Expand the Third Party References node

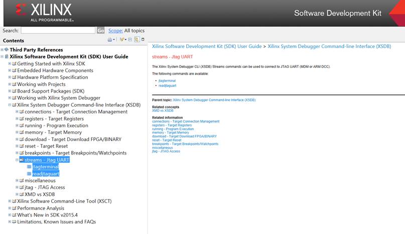(2, 50)
